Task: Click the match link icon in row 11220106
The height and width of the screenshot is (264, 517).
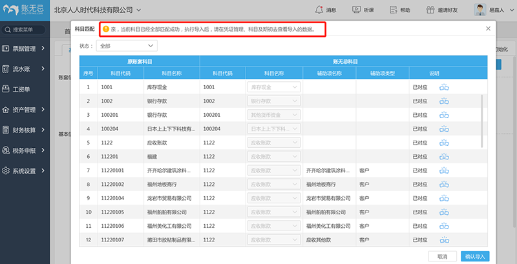Action: click(x=444, y=226)
